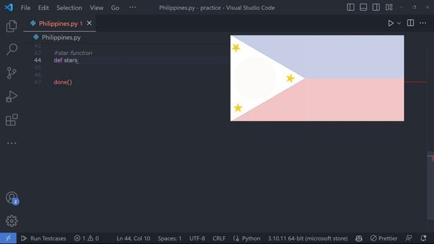Change end of line sequence CRLF

click(219, 238)
